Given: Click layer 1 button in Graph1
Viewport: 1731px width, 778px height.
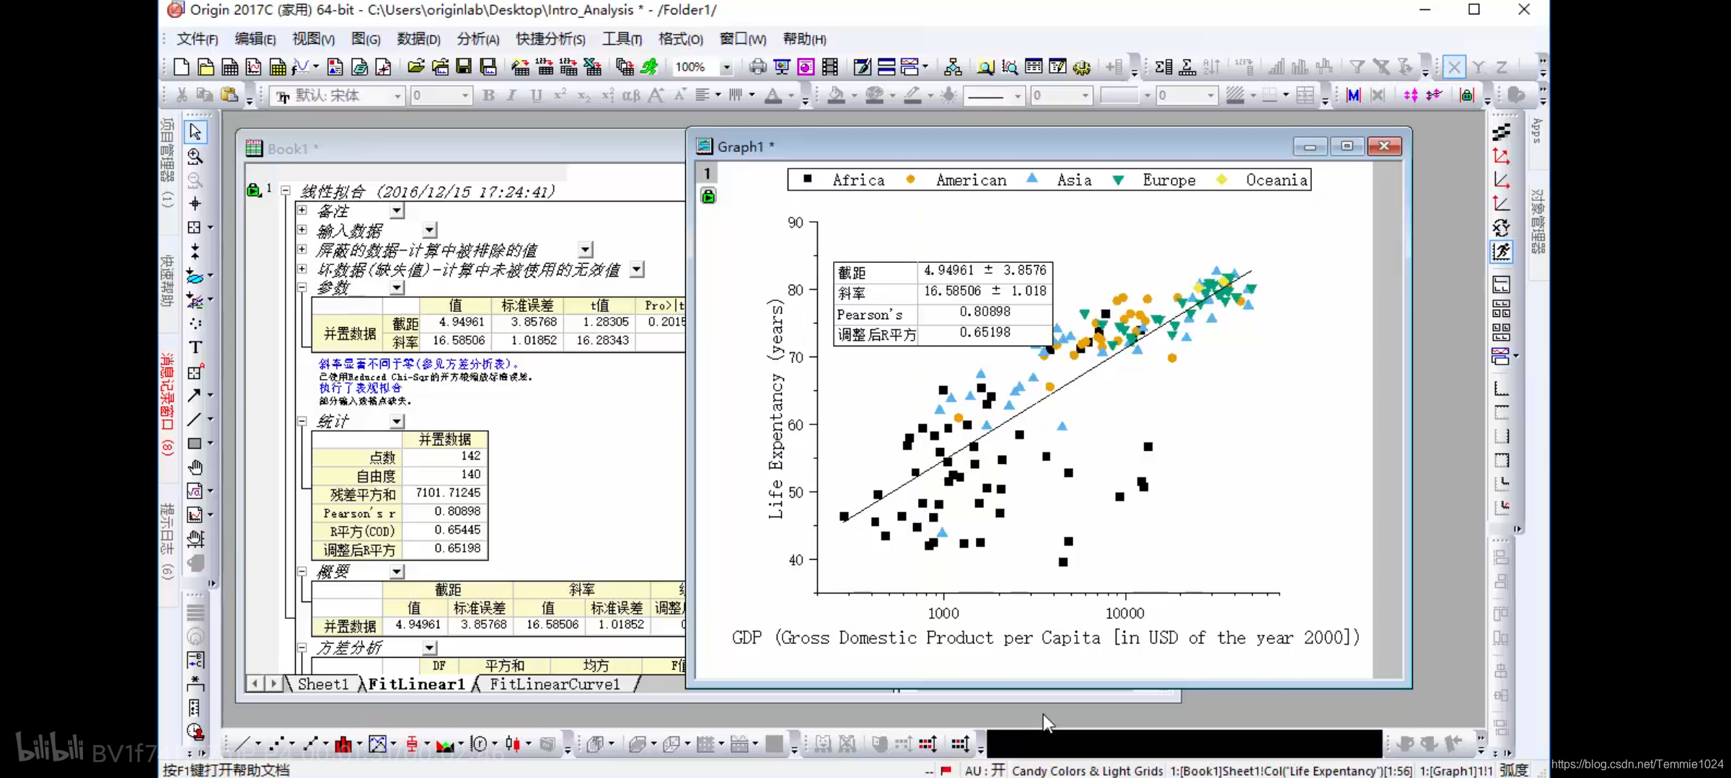Looking at the screenshot, I should 707,173.
